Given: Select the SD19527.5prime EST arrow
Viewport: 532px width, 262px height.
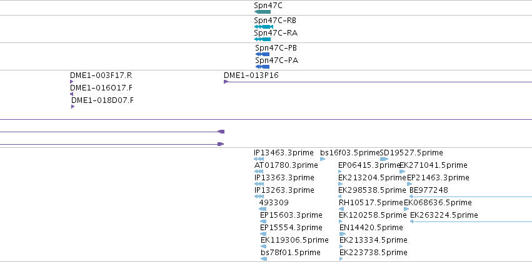Looking at the screenshot, I should click(384, 159).
